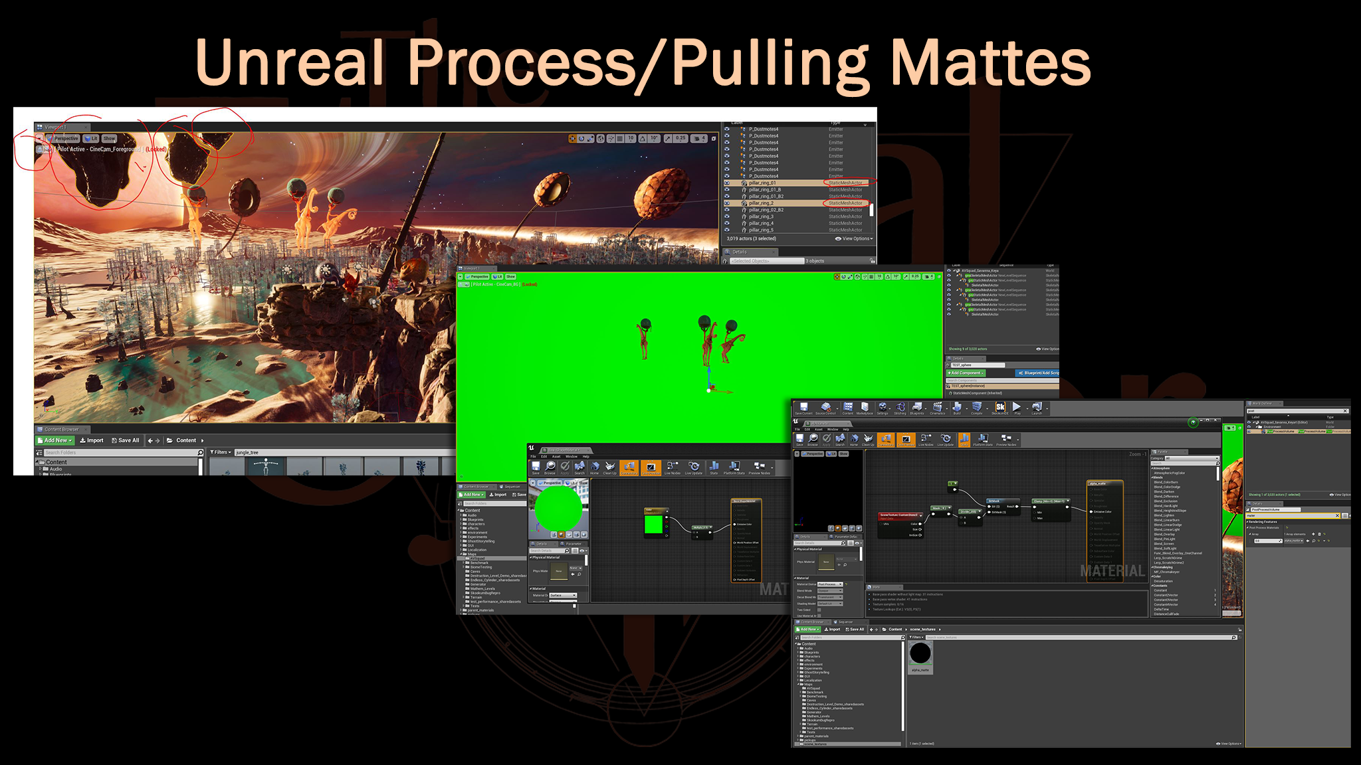Select the alpha_matte asset thumbnail

[x=920, y=654]
